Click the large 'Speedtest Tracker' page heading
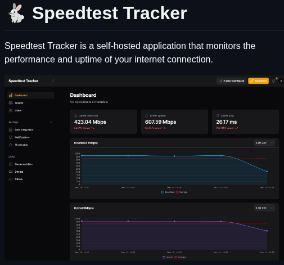 tap(110, 13)
